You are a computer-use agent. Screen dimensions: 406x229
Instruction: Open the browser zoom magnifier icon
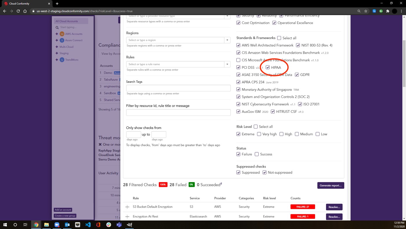click(359, 11)
